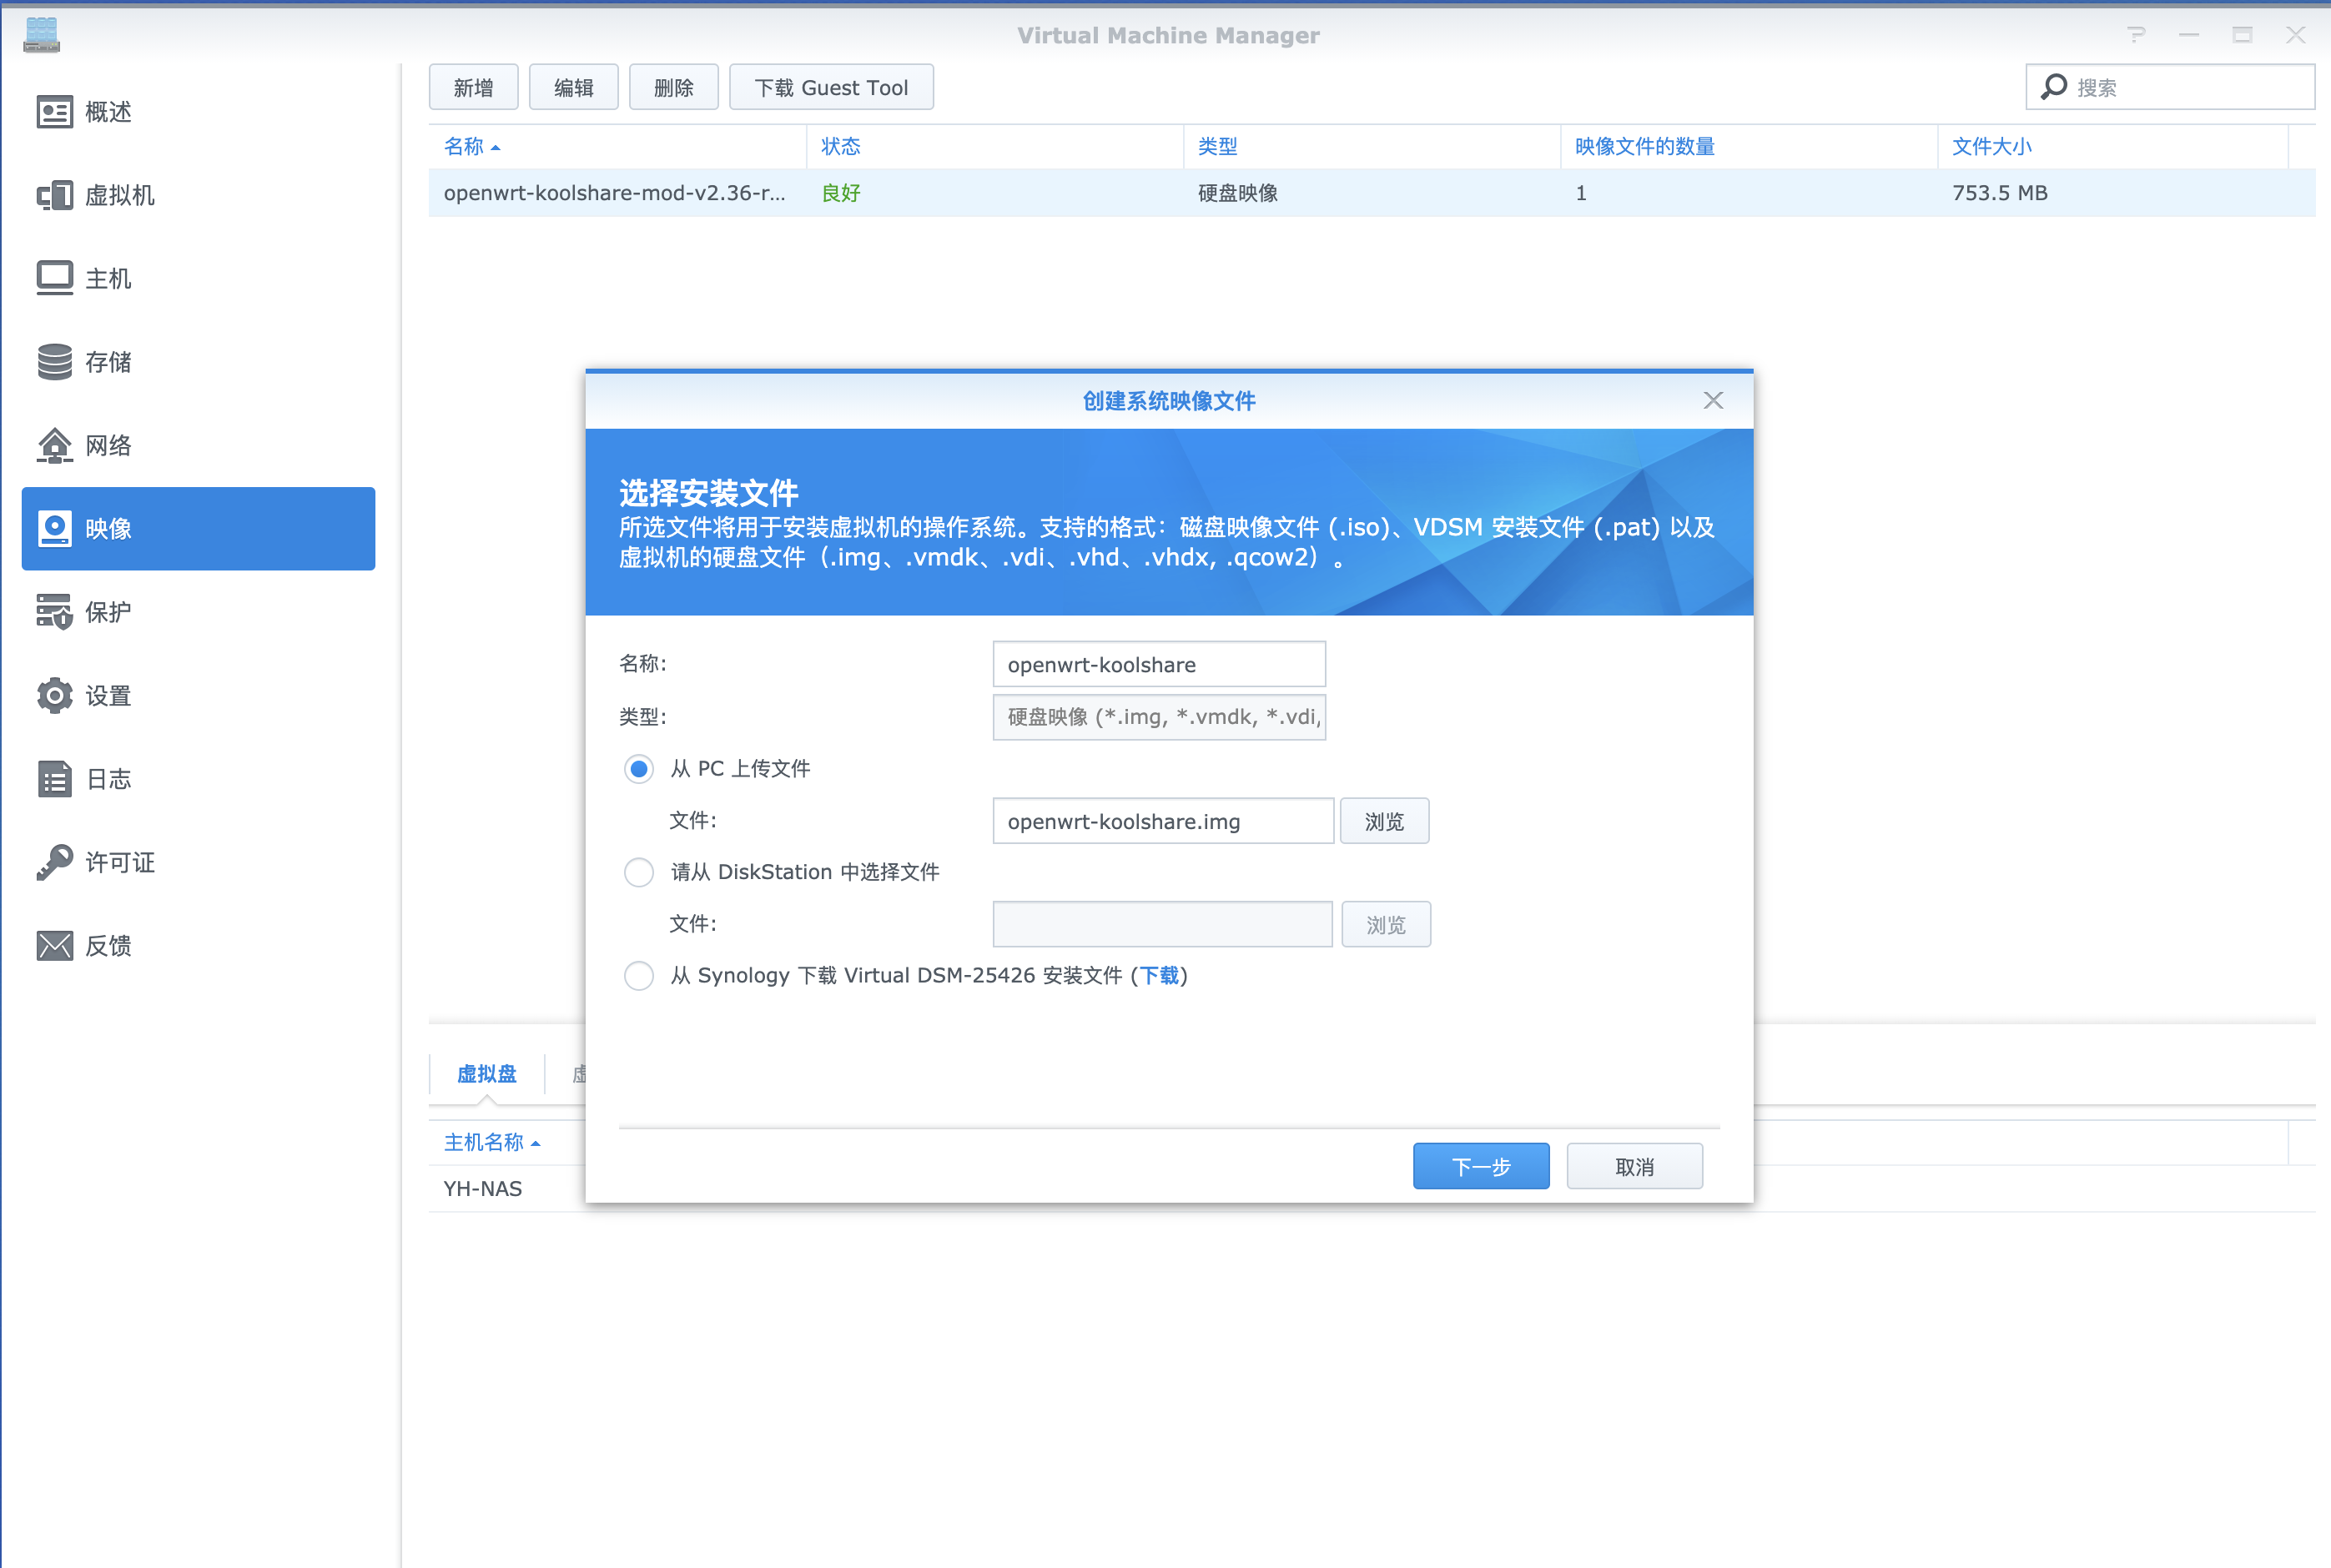This screenshot has width=2331, height=1568.
Task: Click the file field openwrt-koolshare.img
Action: click(x=1163, y=821)
